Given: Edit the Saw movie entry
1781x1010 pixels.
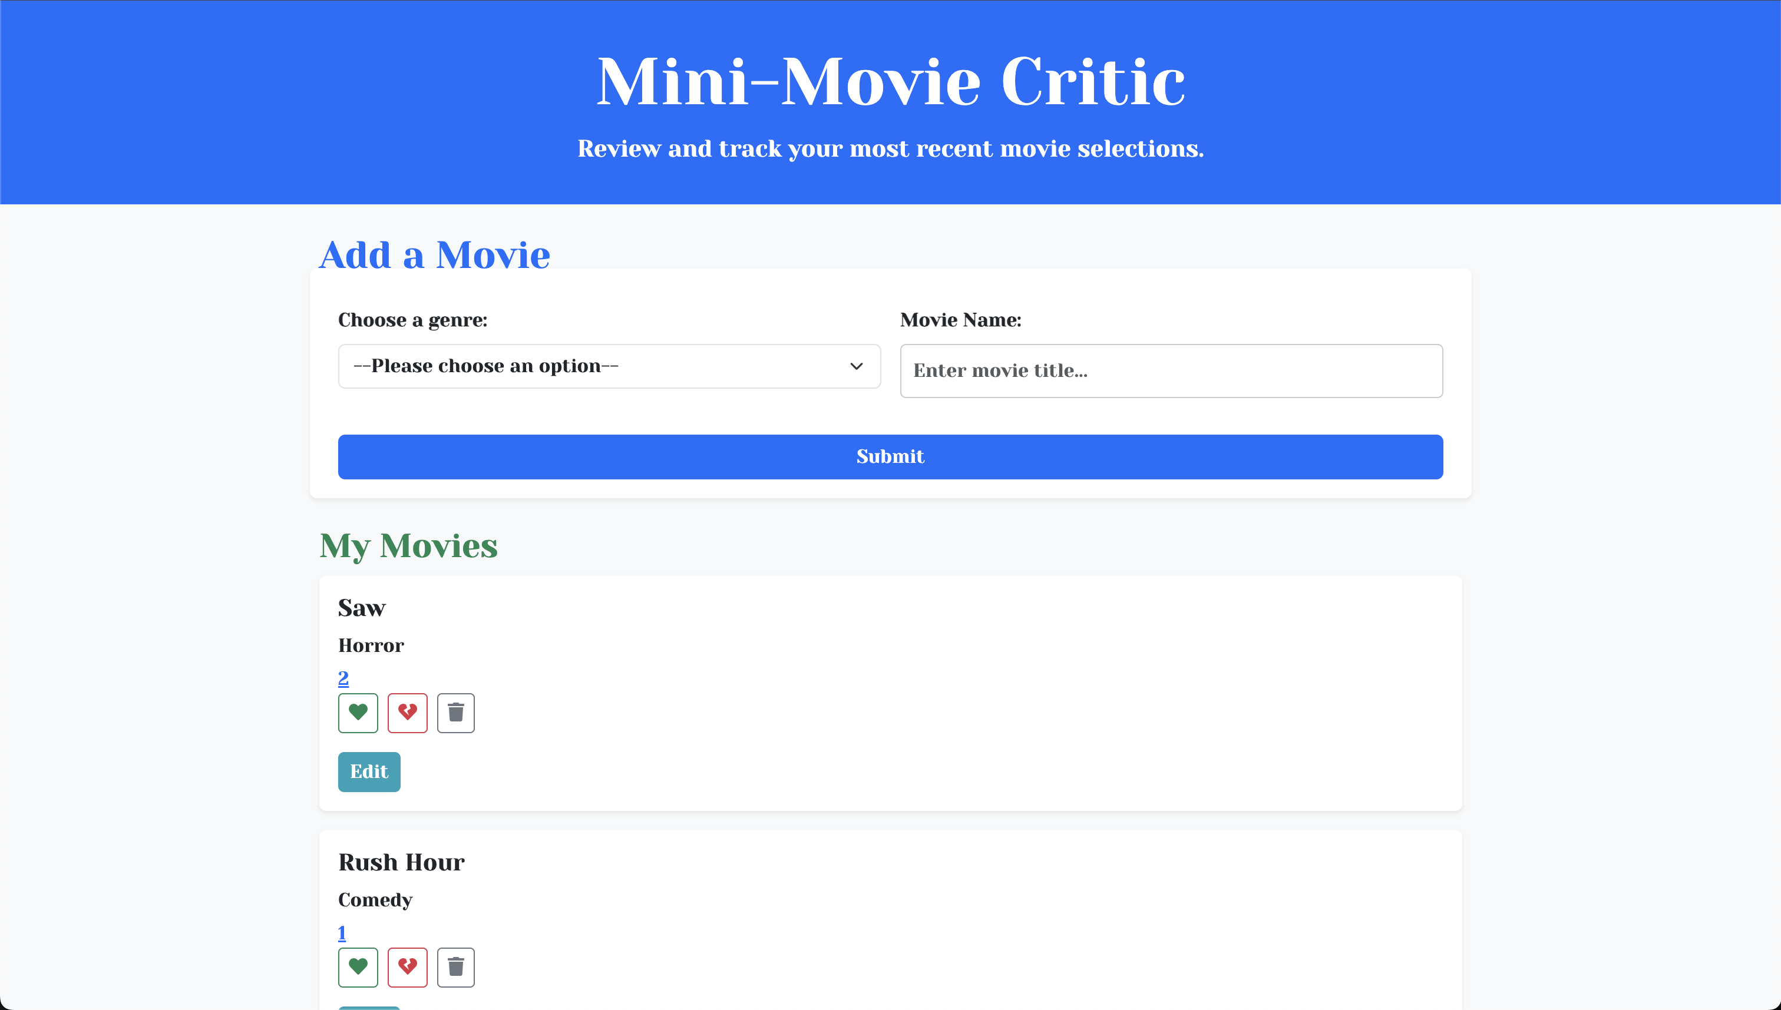Looking at the screenshot, I should [x=369, y=772].
